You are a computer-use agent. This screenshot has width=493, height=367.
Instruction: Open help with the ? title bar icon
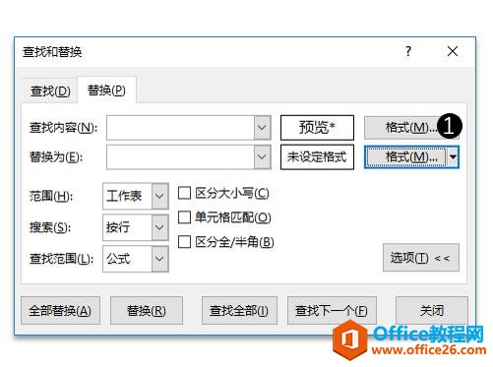408,51
